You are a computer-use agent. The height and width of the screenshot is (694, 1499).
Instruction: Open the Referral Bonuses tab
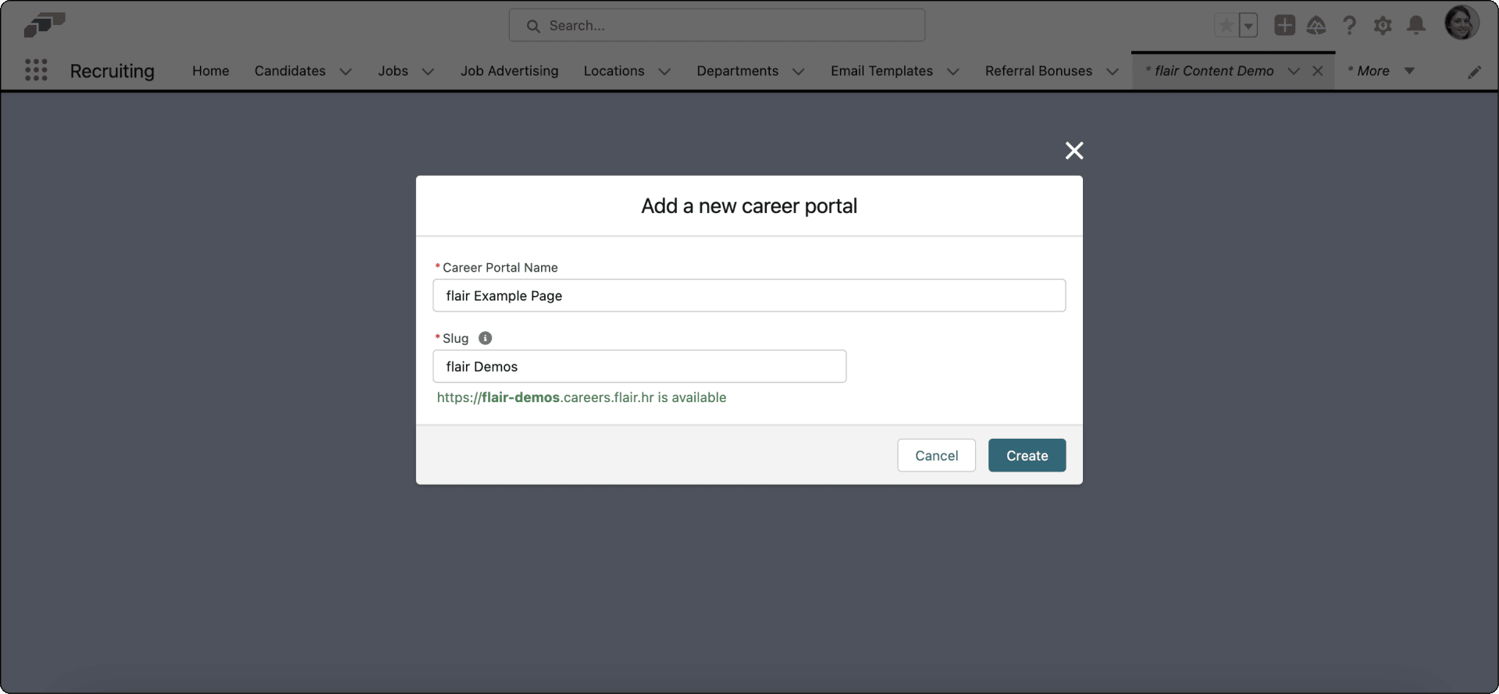1038,71
